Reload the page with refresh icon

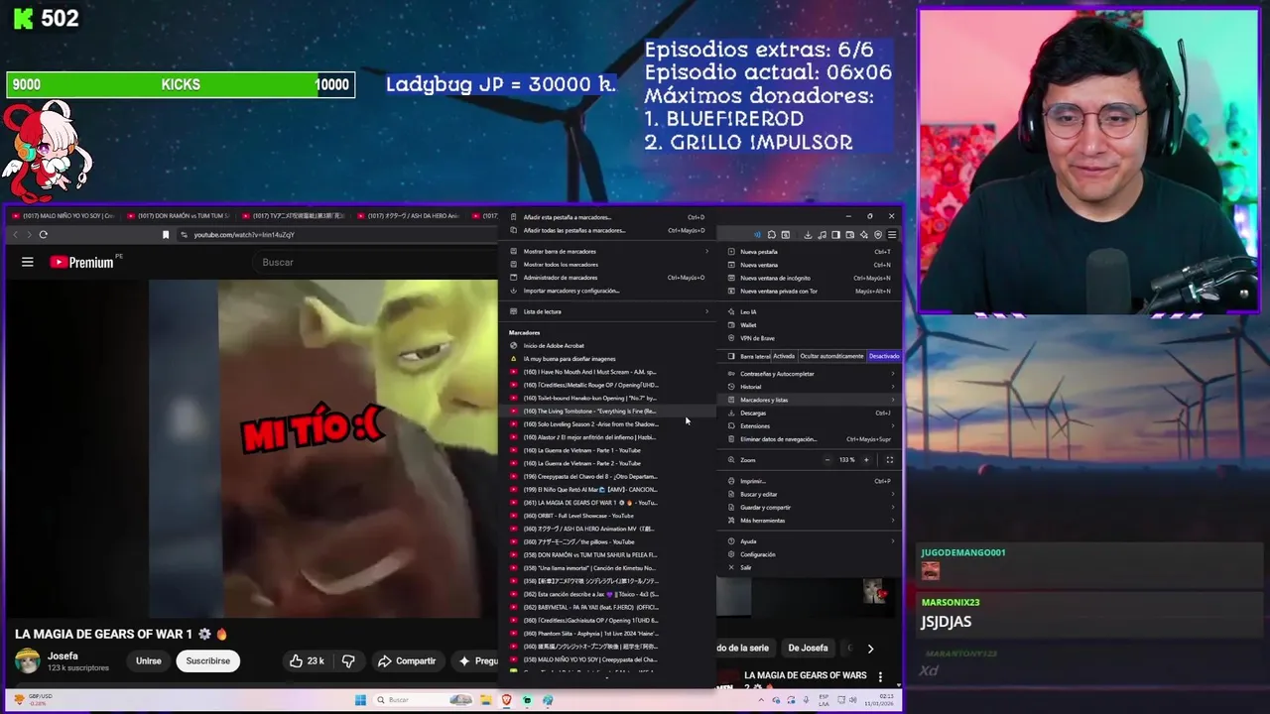(43, 235)
